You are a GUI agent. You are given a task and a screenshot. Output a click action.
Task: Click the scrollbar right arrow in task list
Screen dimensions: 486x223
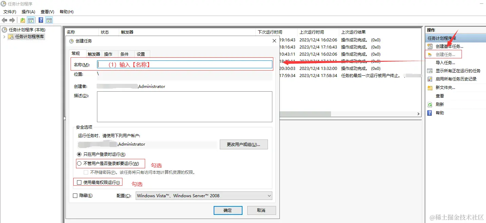(419, 114)
